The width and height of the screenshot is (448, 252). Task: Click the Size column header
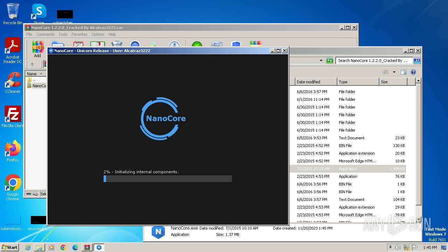pyautogui.click(x=393, y=82)
